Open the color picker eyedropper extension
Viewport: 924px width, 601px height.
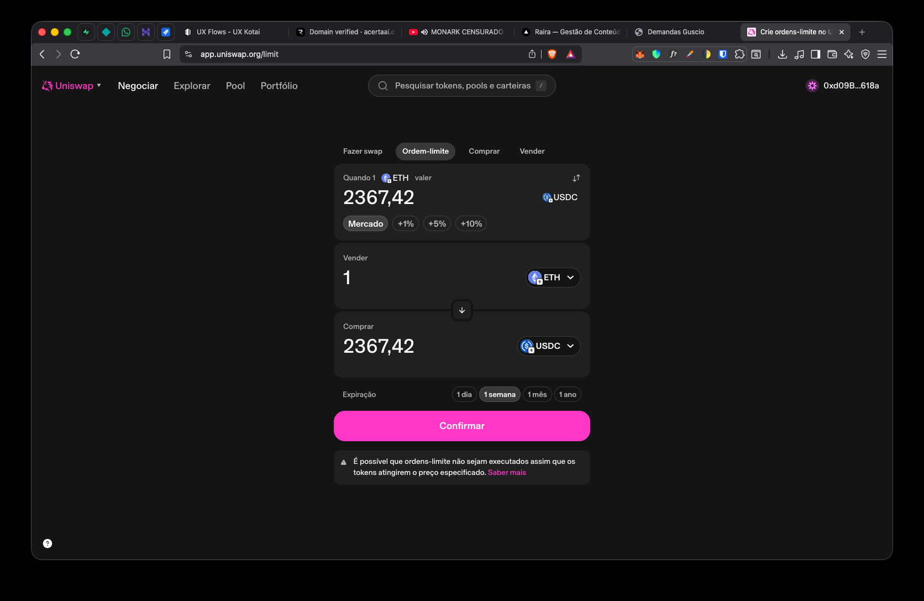click(690, 54)
